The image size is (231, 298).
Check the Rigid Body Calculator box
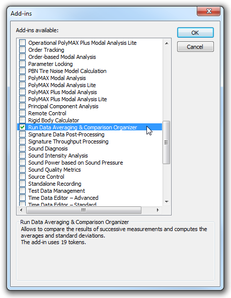point(23,120)
